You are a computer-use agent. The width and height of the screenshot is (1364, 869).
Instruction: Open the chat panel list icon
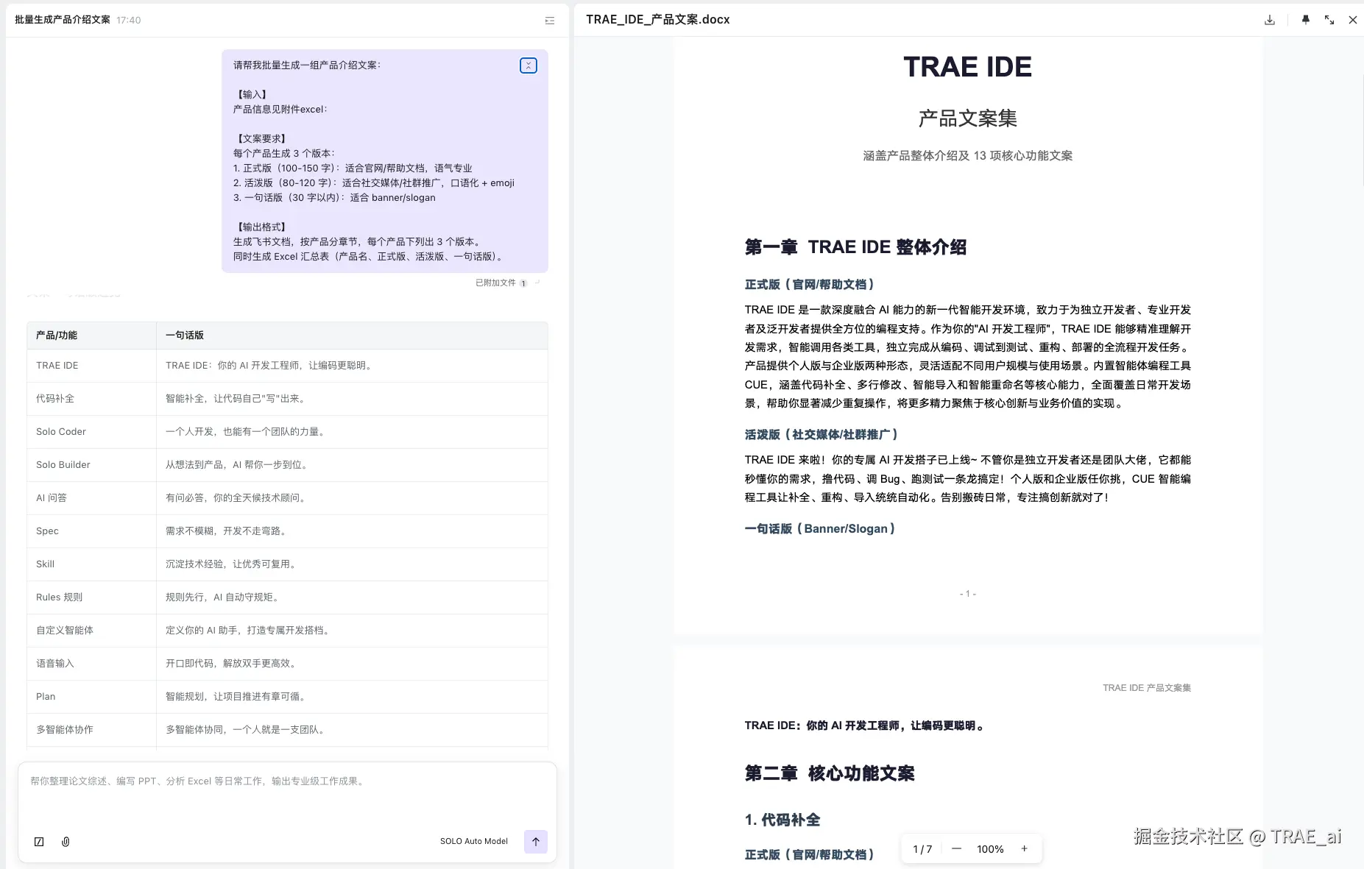550,21
